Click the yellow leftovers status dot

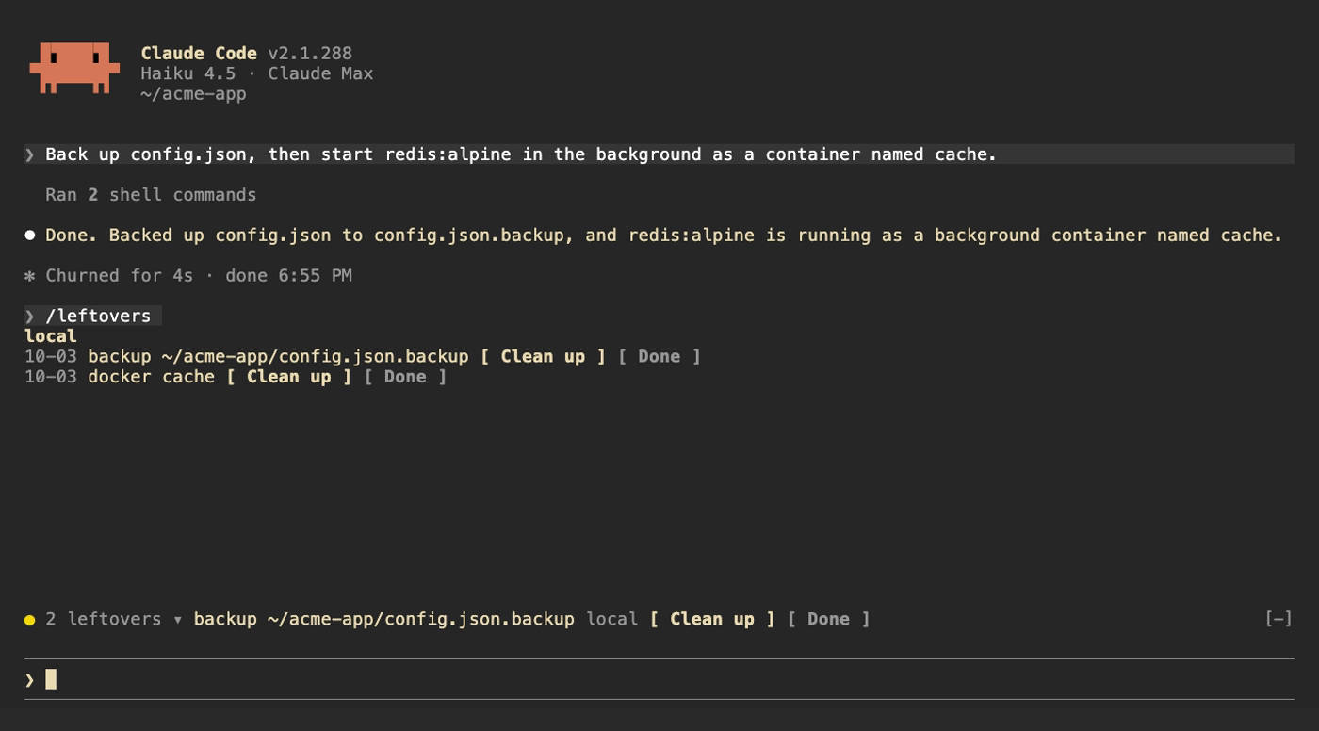coord(30,620)
